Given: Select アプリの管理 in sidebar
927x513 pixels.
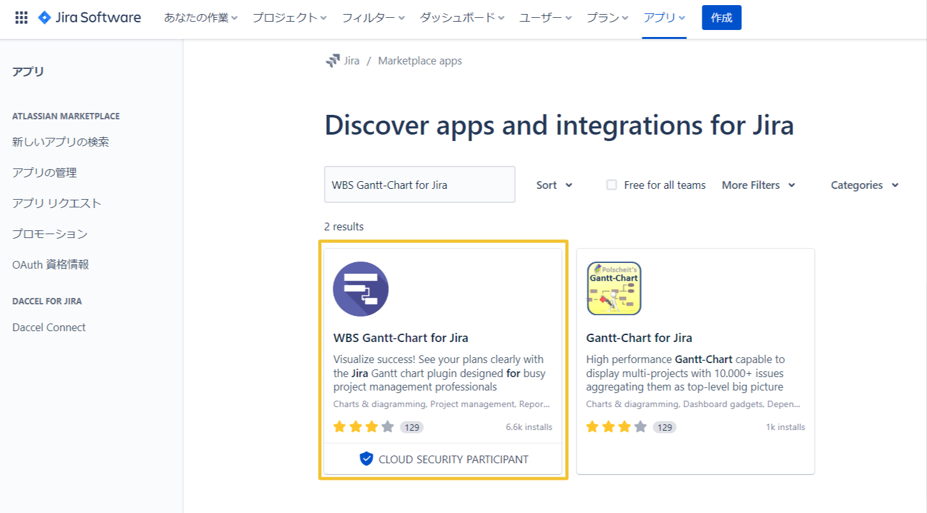Looking at the screenshot, I should pos(44,172).
